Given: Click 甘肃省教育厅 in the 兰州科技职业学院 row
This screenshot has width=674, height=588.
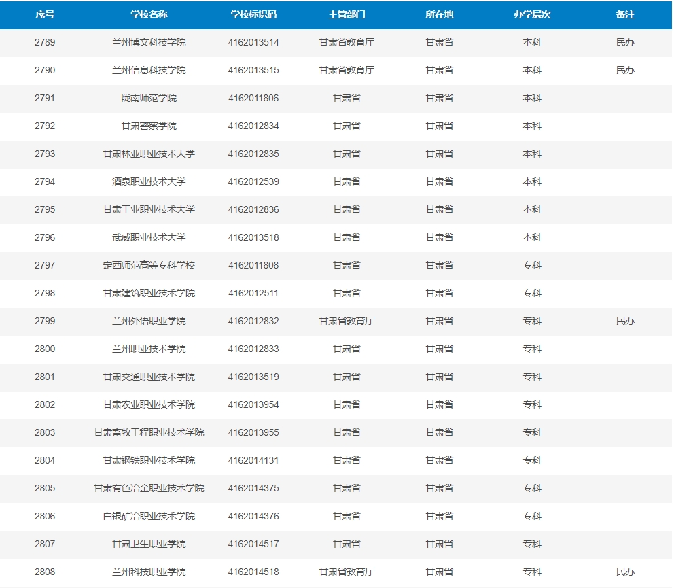Looking at the screenshot, I should coord(347,572).
